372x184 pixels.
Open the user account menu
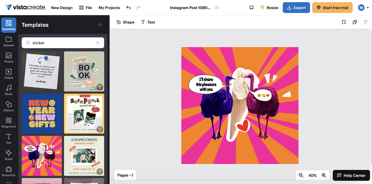tap(364, 8)
